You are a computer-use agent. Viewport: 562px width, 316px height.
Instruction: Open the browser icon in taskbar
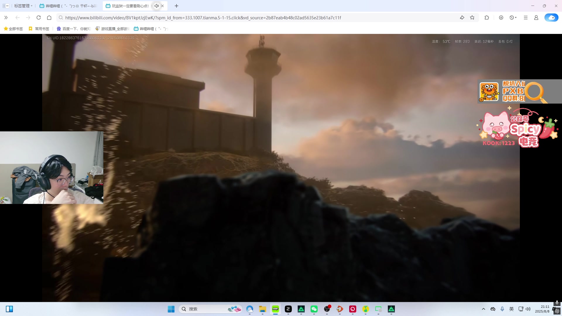pyautogui.click(x=250, y=309)
